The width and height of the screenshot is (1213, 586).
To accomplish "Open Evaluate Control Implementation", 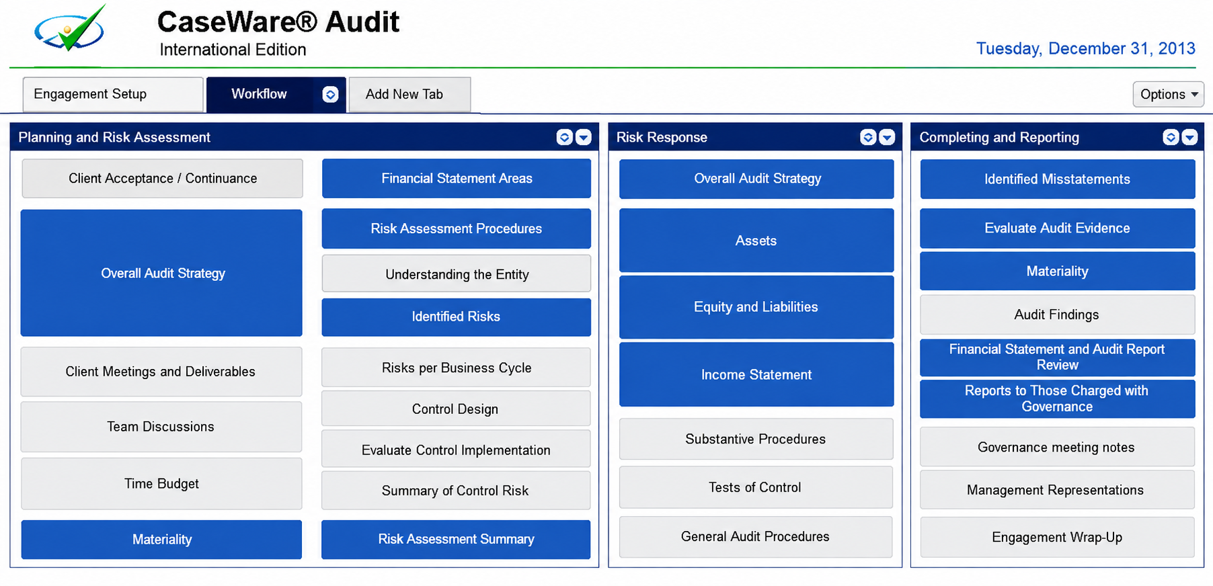I will point(457,449).
